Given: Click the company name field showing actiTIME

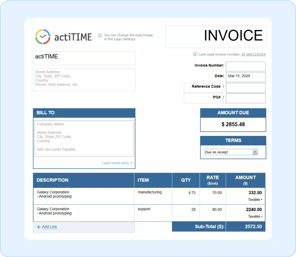Looking at the screenshot, I should [x=84, y=58].
